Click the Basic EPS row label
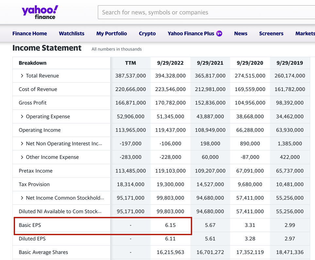The height and width of the screenshot is (260, 315). coord(30,225)
